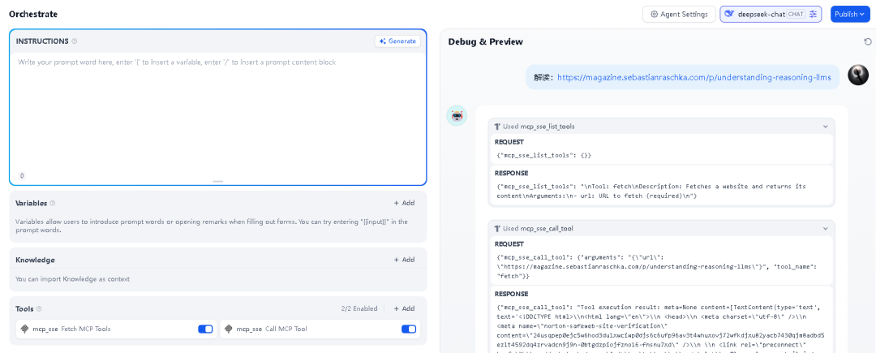
Task: Click the bot avatar icon
Action: point(457,115)
